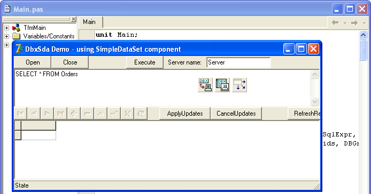Click the empty DBGrid data cell
This screenshot has height=194, width=371.
[x=38, y=135]
